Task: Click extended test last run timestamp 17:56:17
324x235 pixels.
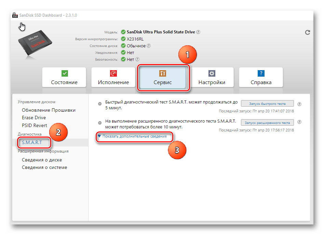Action: pos(256,130)
